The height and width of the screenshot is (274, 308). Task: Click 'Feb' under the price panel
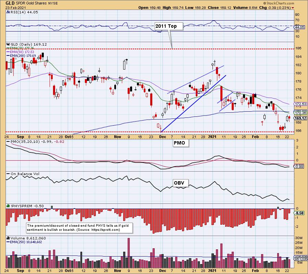tap(255, 137)
